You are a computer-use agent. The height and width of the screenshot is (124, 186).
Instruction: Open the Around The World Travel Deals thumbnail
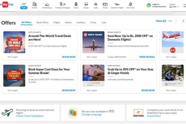pos(14,42)
